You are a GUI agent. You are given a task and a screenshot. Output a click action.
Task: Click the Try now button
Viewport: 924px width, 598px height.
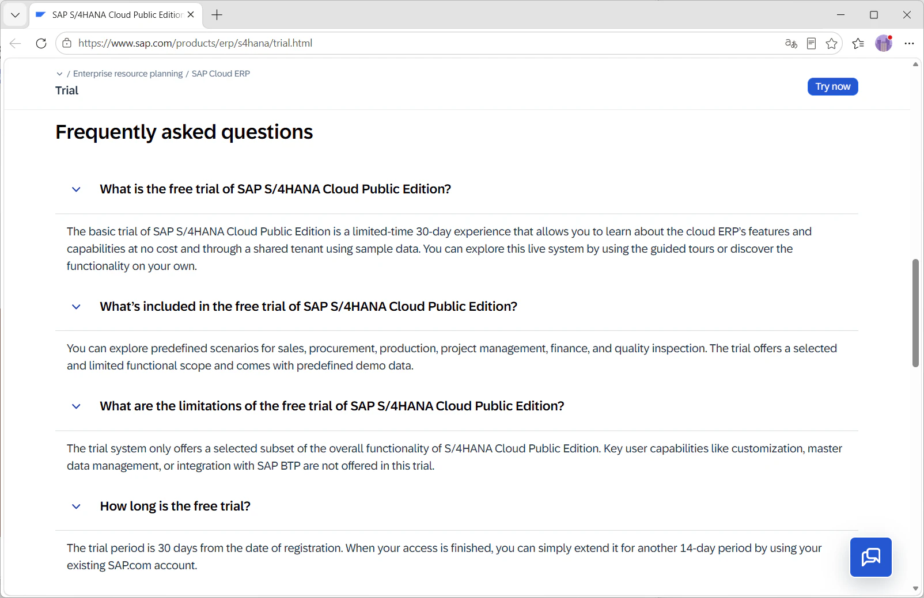click(x=832, y=86)
